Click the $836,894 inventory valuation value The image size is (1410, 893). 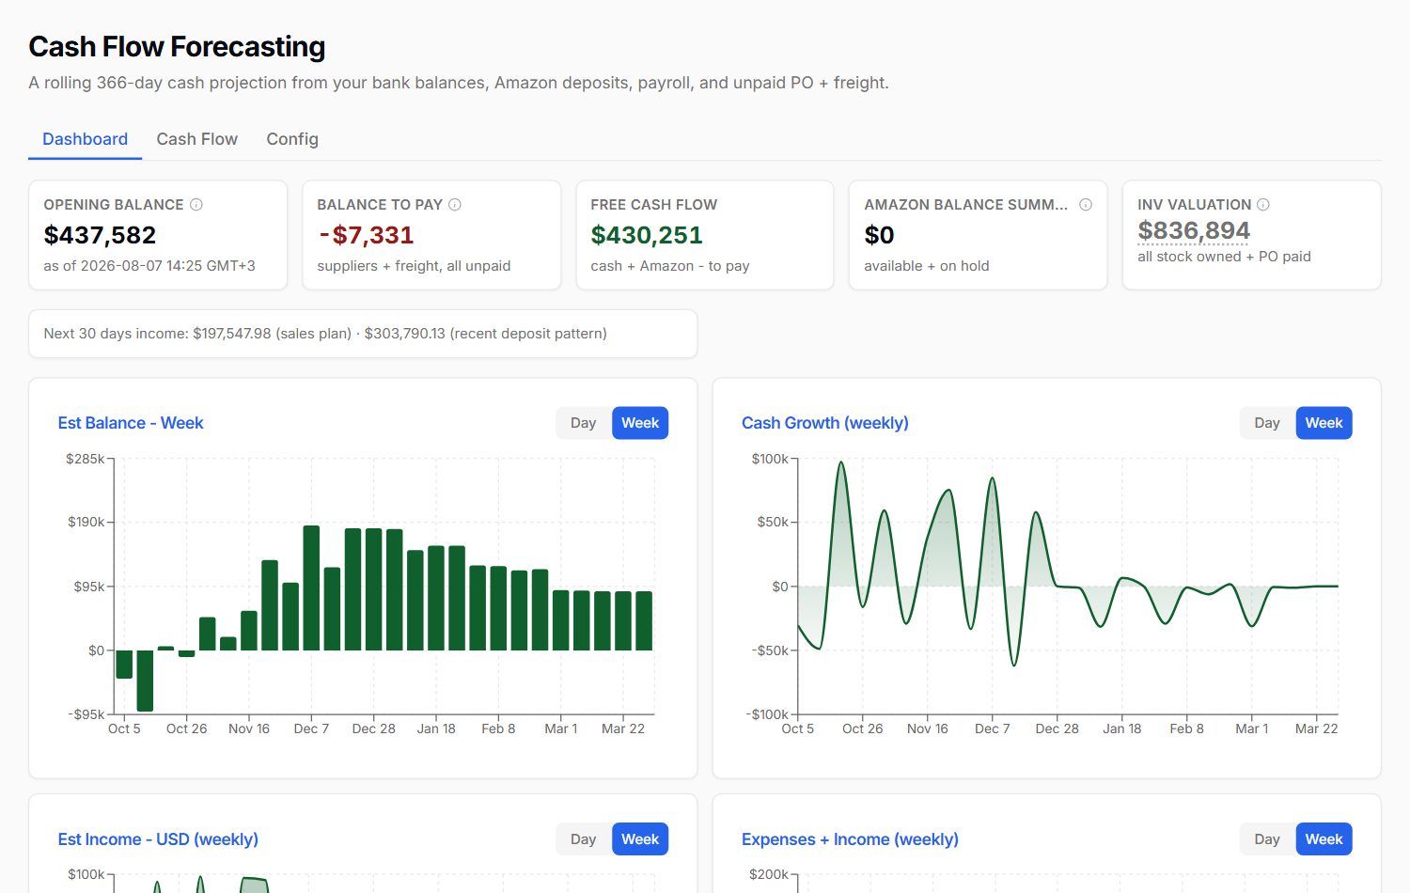1194,230
